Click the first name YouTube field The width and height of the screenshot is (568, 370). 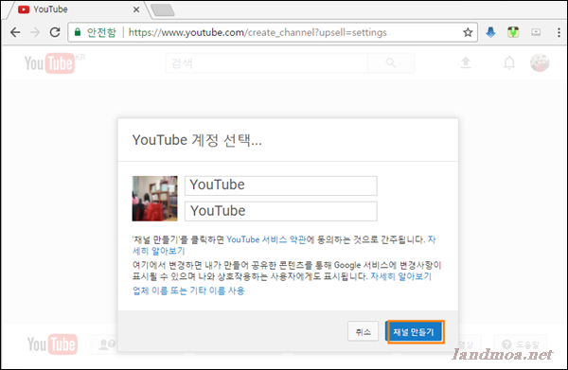pyautogui.click(x=281, y=185)
